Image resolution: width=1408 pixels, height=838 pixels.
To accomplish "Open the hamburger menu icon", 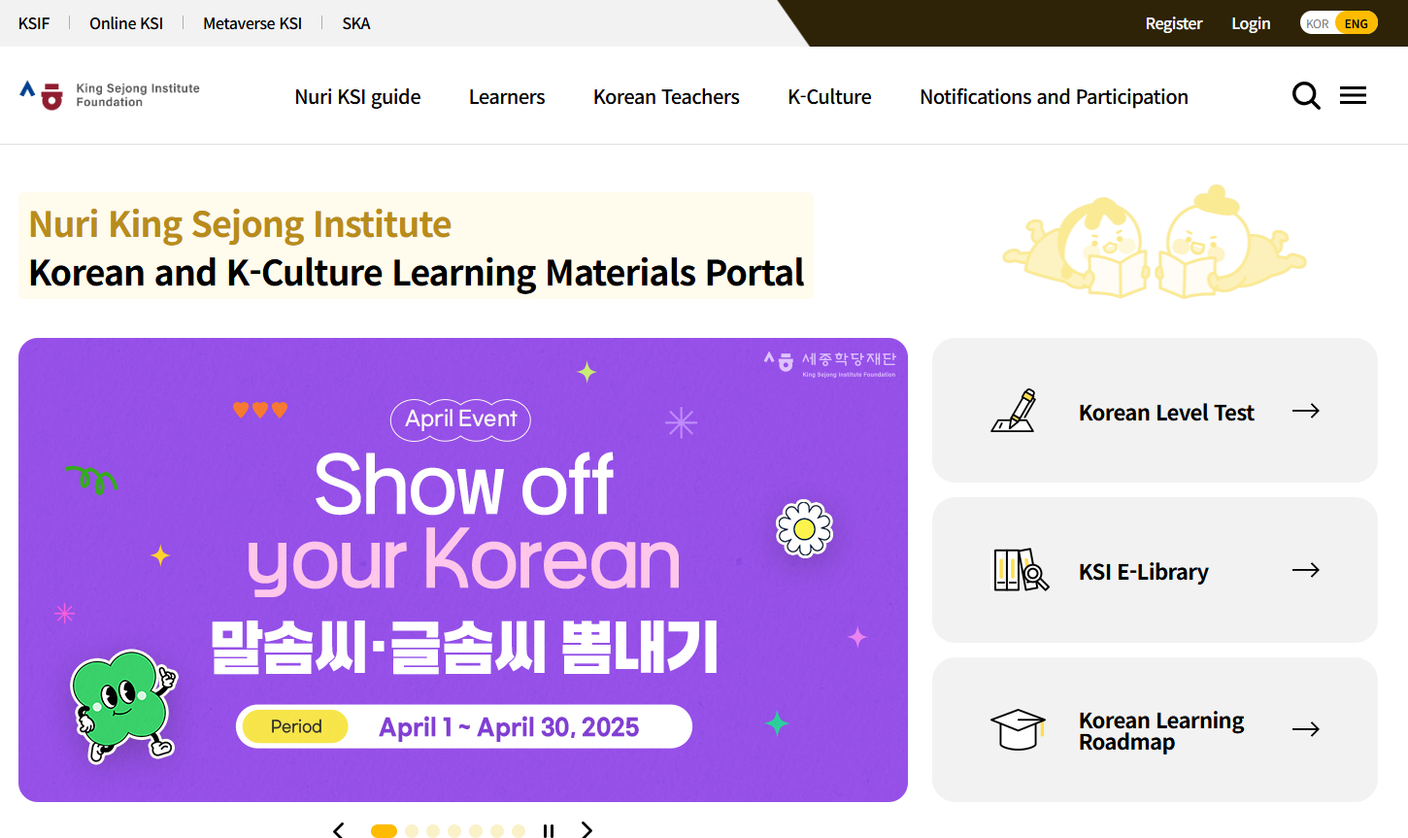I will tap(1353, 95).
